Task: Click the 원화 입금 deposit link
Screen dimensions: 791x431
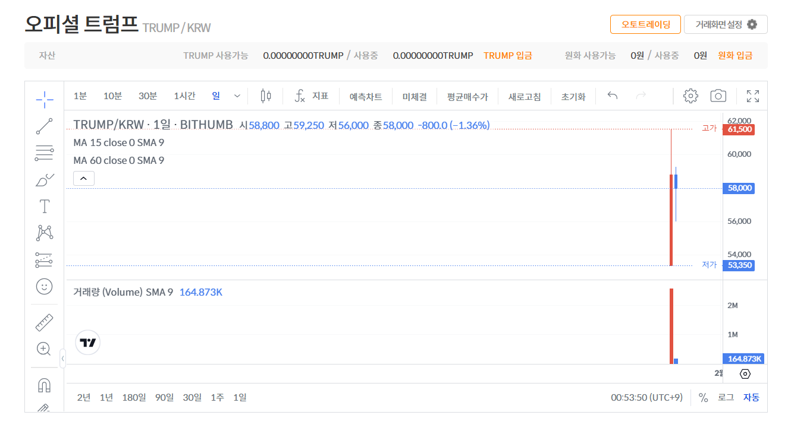Action: [x=735, y=56]
